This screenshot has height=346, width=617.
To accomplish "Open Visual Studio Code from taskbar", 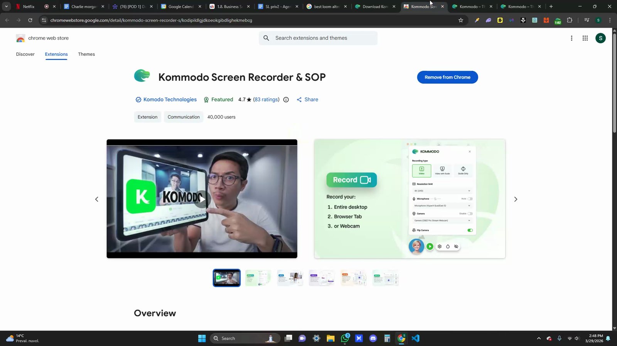I will [415, 338].
